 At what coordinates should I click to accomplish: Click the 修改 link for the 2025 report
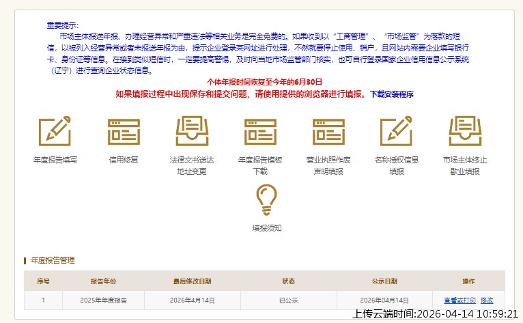click(x=487, y=300)
